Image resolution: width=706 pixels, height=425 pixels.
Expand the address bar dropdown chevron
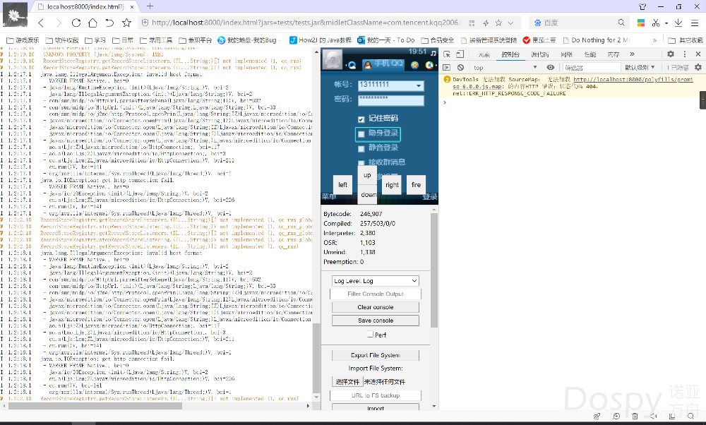click(510, 23)
